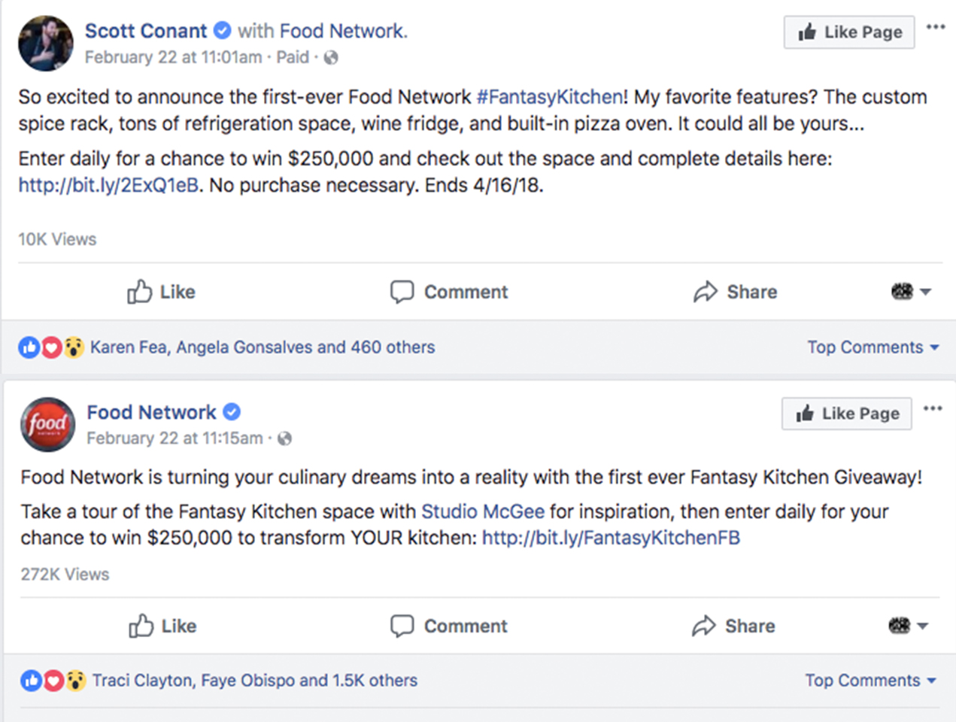Screen dimensions: 956x722
Task: Comment on the Food Network post
Action: [449, 626]
